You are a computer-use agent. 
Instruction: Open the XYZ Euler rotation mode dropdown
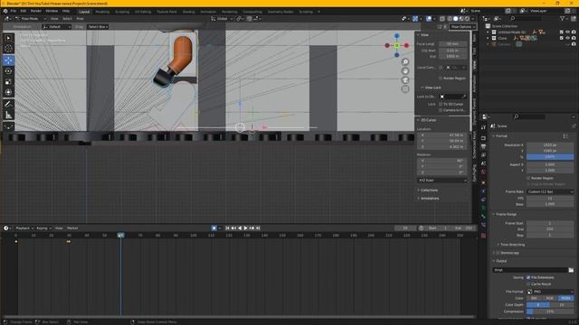click(x=442, y=181)
